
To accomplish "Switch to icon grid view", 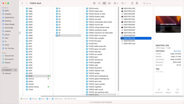I will [94, 3].
